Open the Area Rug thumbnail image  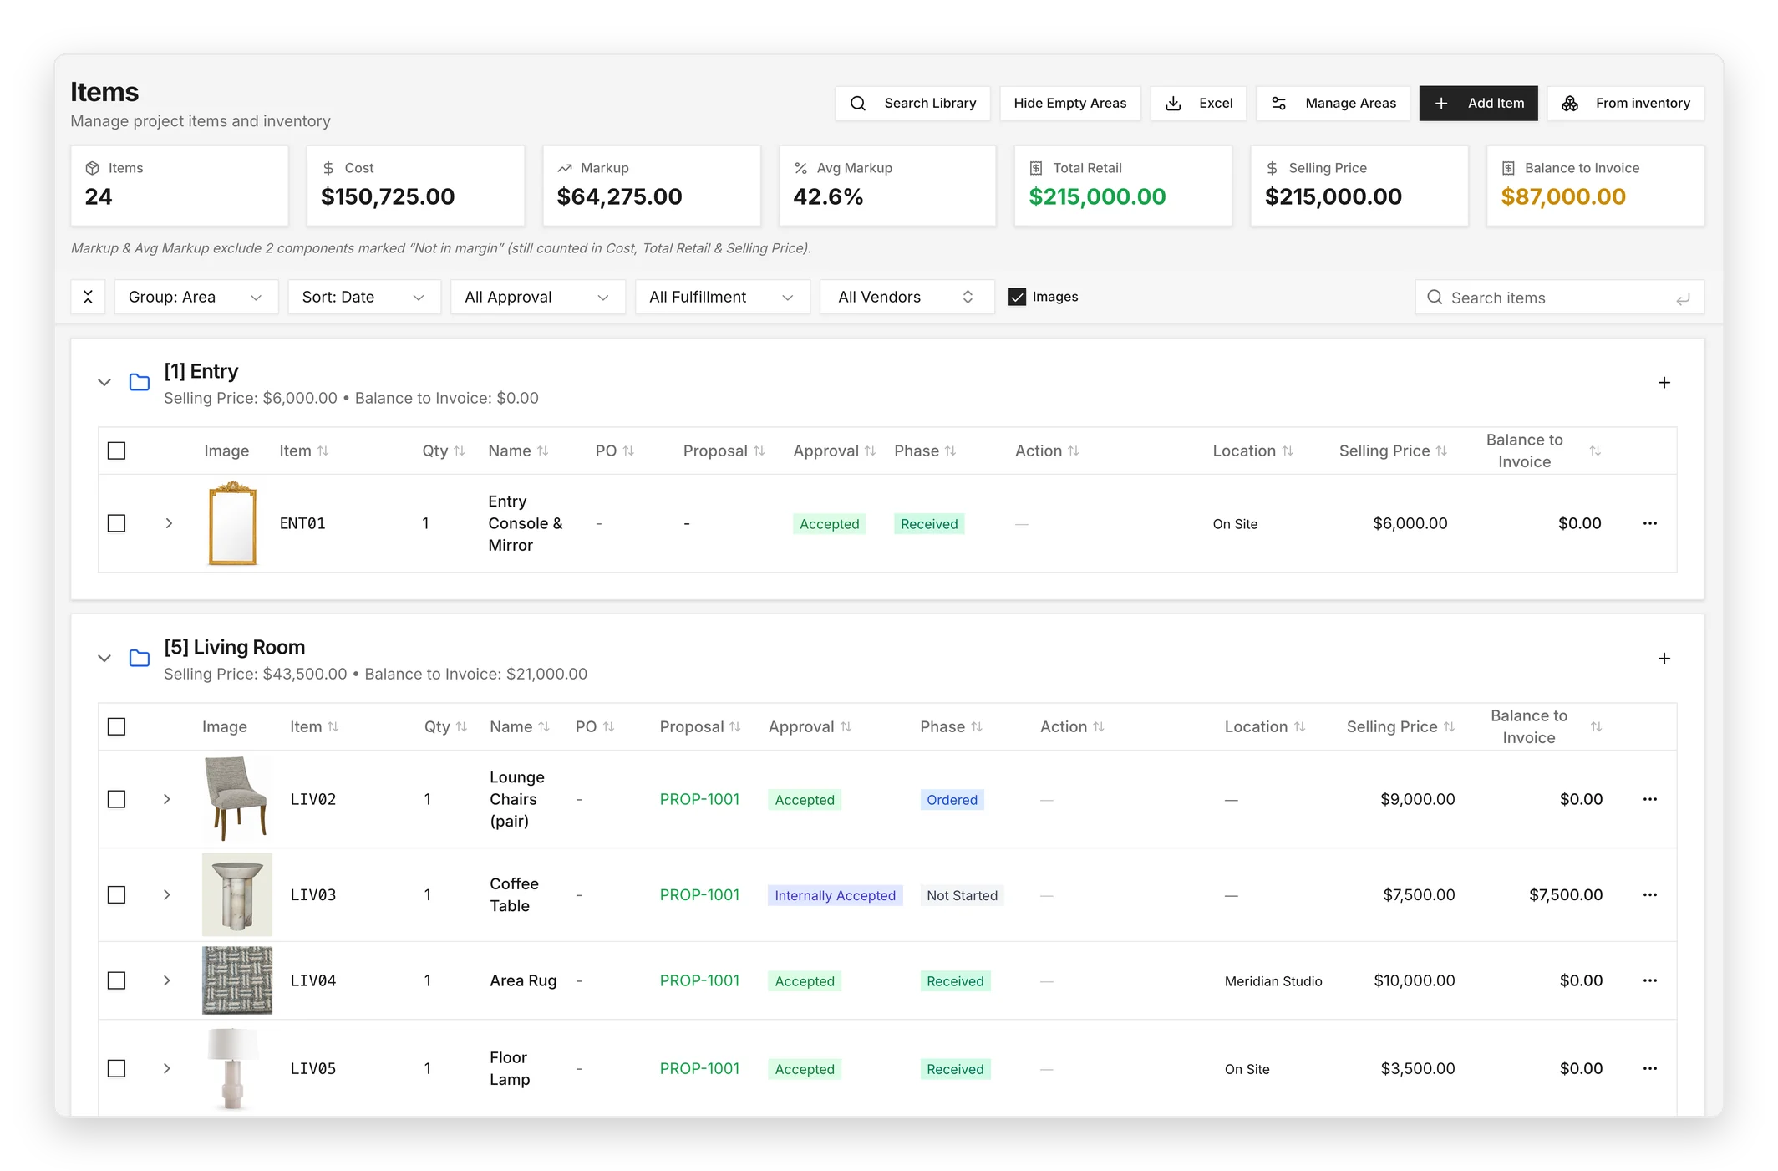tap(237, 980)
